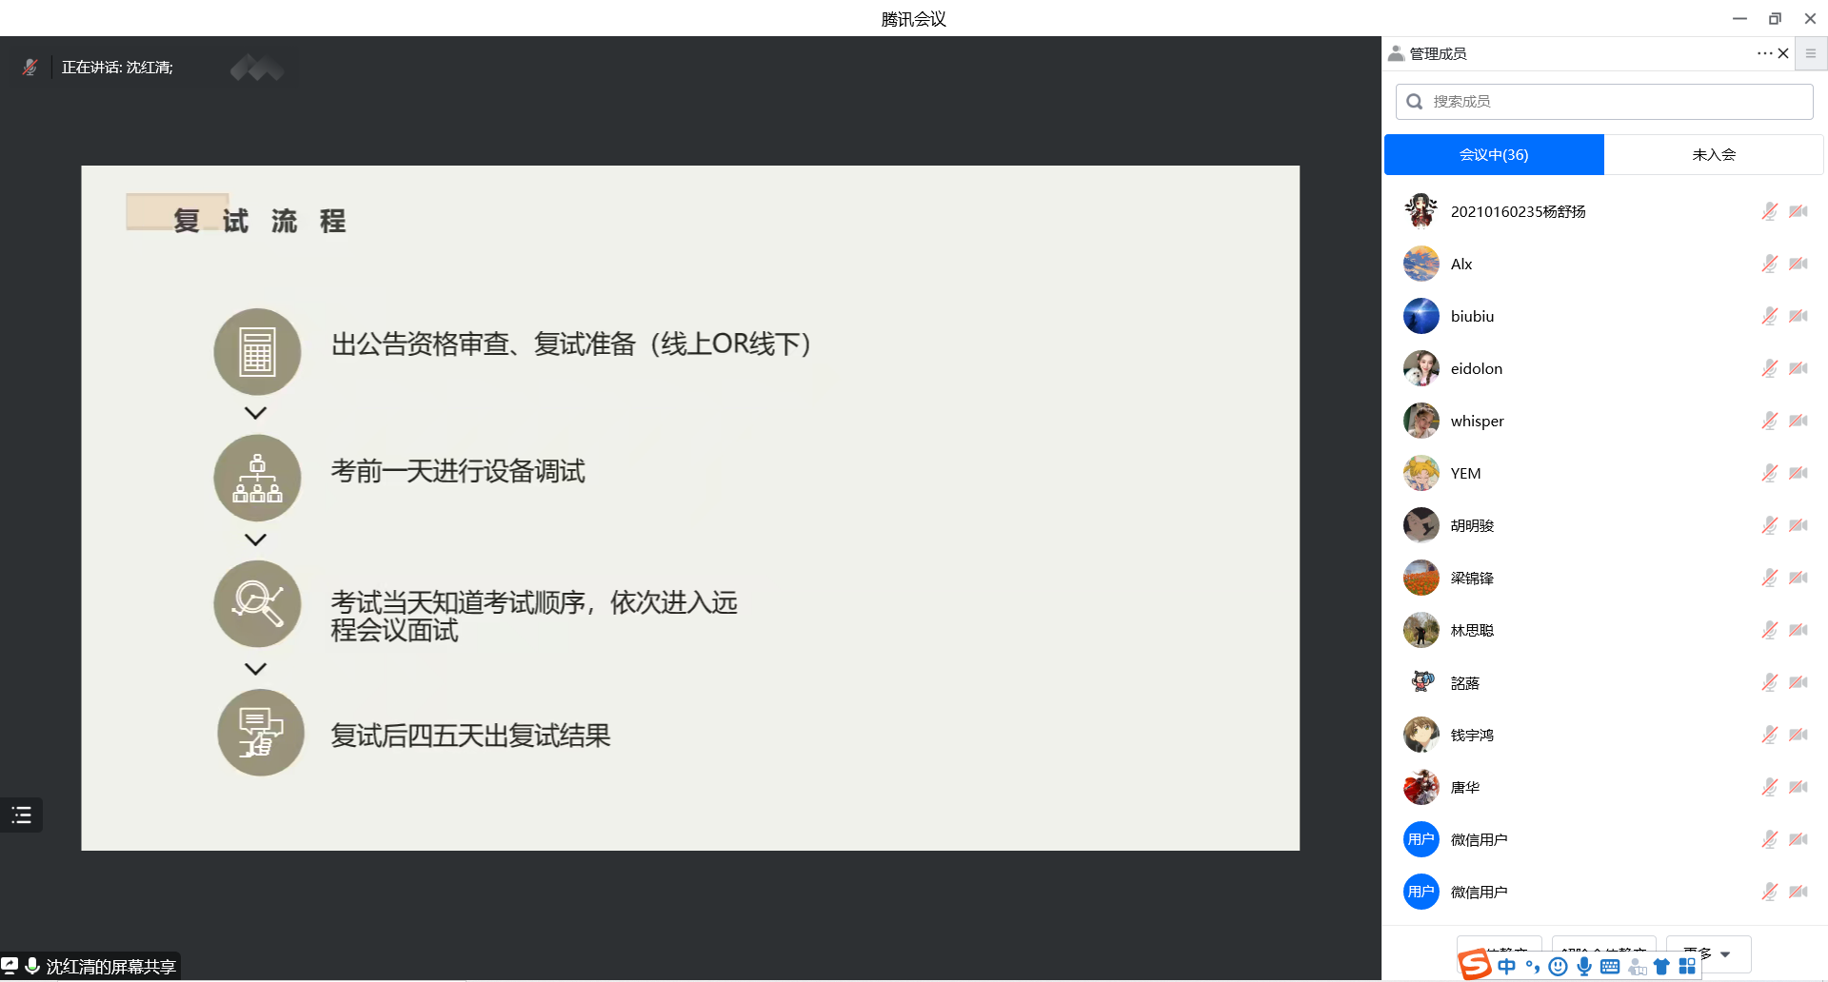Toggle camera for member biubiu
This screenshot has height=982, width=1828.
(1798, 316)
